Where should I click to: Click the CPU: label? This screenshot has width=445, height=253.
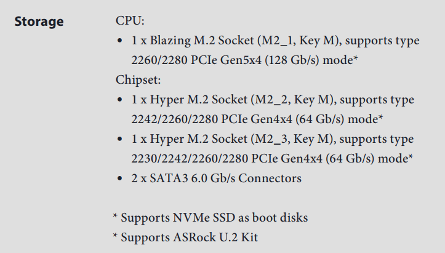point(130,22)
